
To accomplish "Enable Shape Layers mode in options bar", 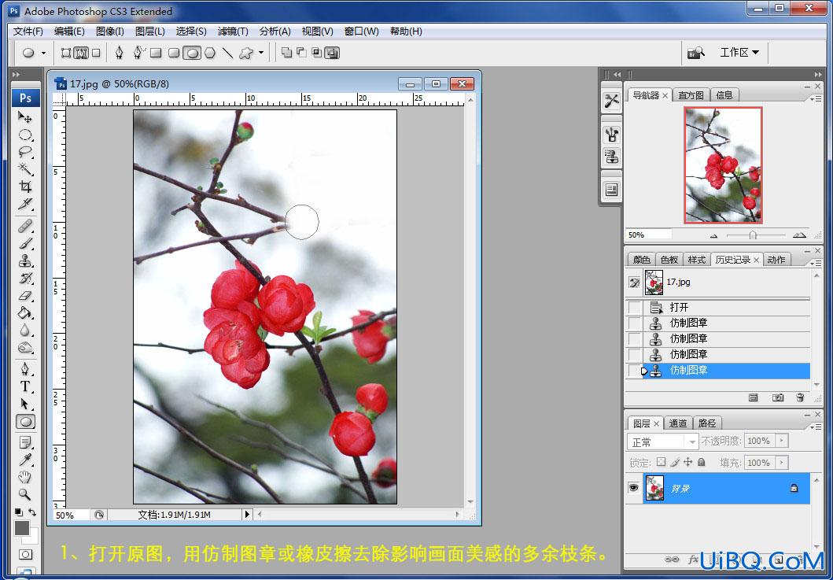I will point(66,53).
